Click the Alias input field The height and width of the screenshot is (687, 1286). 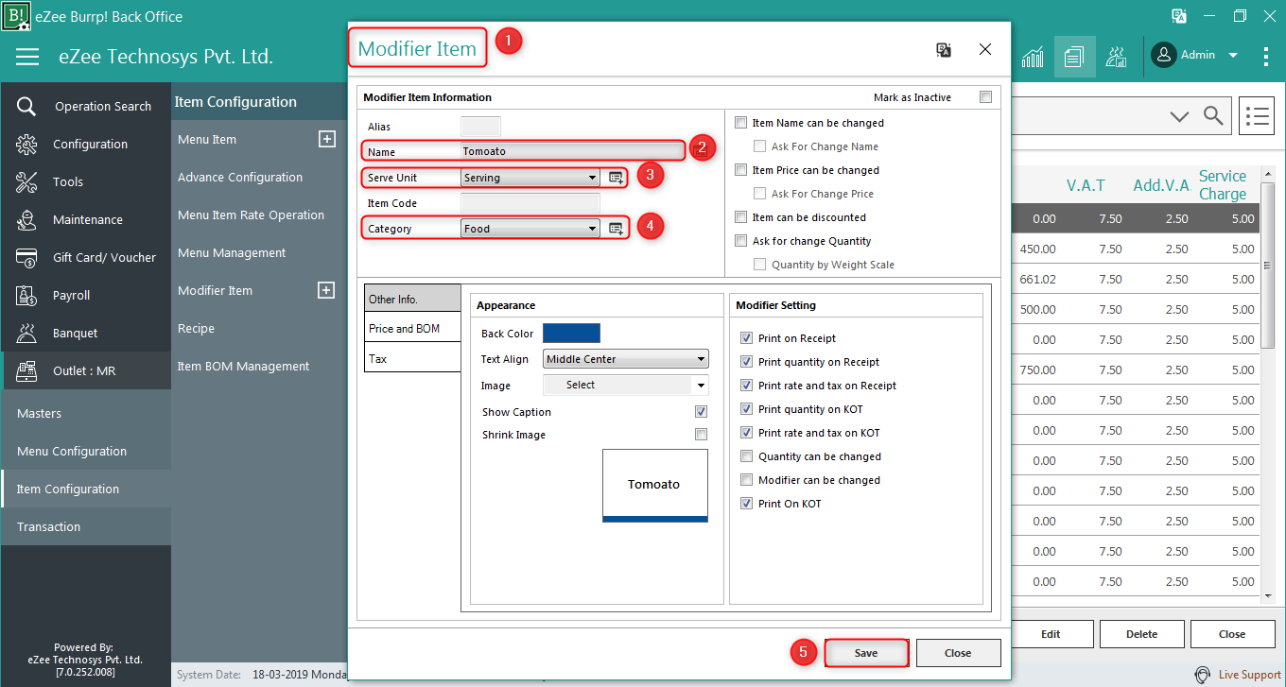[480, 127]
